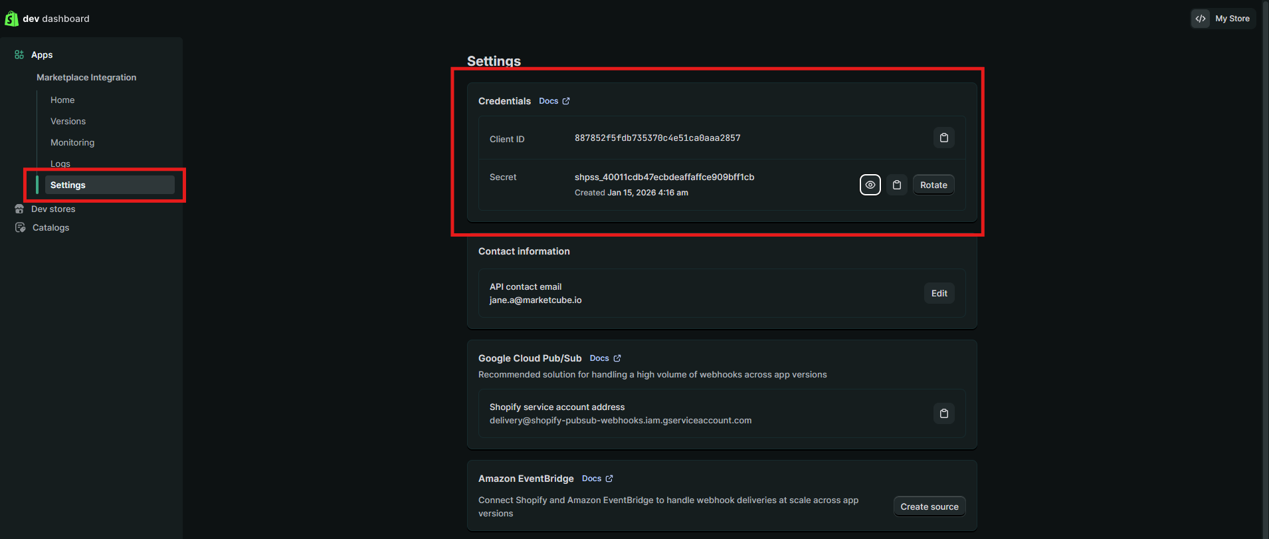Screen dimensions: 1269x539
Task: Reveal the secret with the eye icon
Action: (x=870, y=185)
